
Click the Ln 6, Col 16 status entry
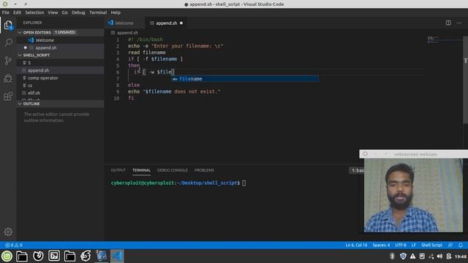(356, 245)
